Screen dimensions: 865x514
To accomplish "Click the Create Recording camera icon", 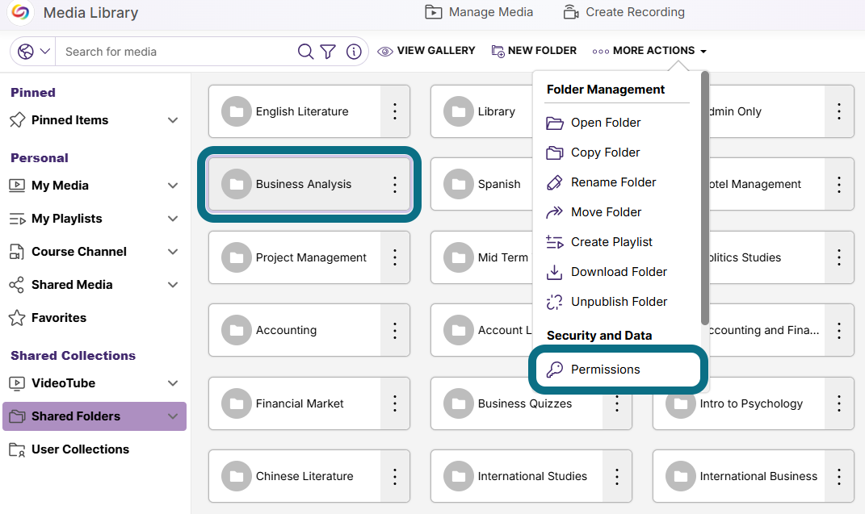I will tap(571, 12).
